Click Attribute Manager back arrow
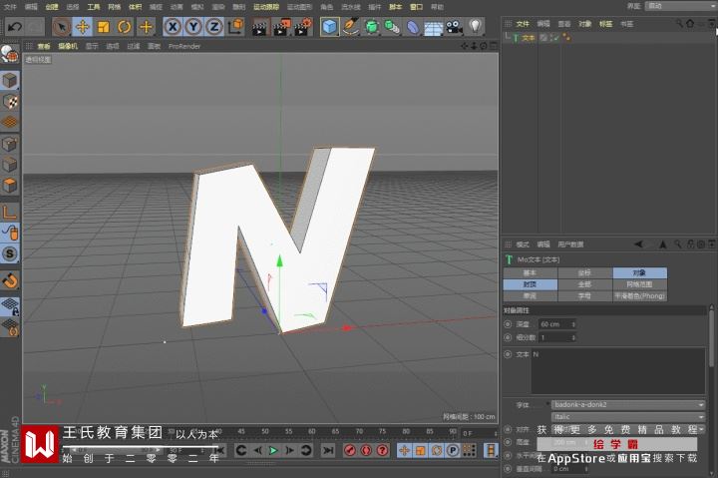 point(638,244)
